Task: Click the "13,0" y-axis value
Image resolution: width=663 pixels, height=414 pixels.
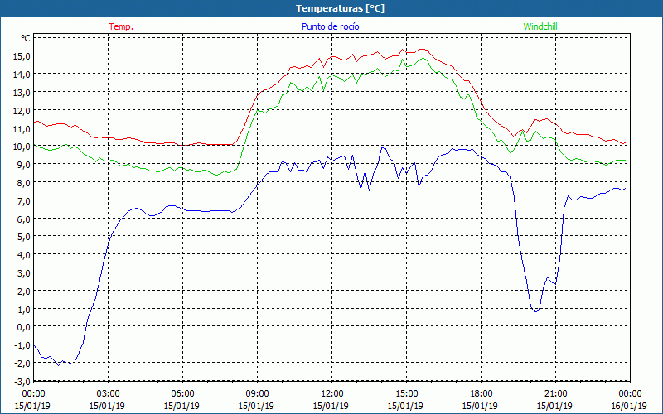Action: click(22, 93)
